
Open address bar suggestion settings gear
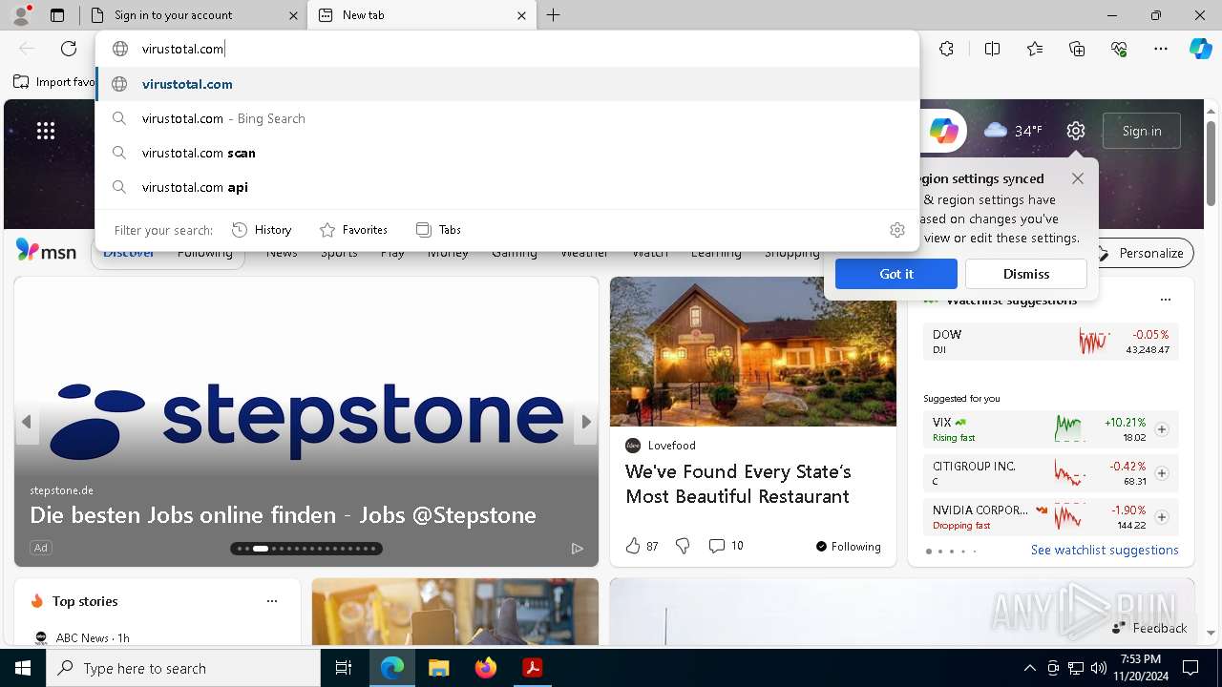click(x=896, y=230)
